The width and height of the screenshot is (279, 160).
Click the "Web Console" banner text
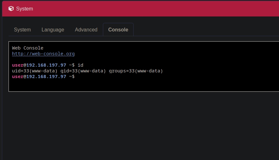coord(28,48)
